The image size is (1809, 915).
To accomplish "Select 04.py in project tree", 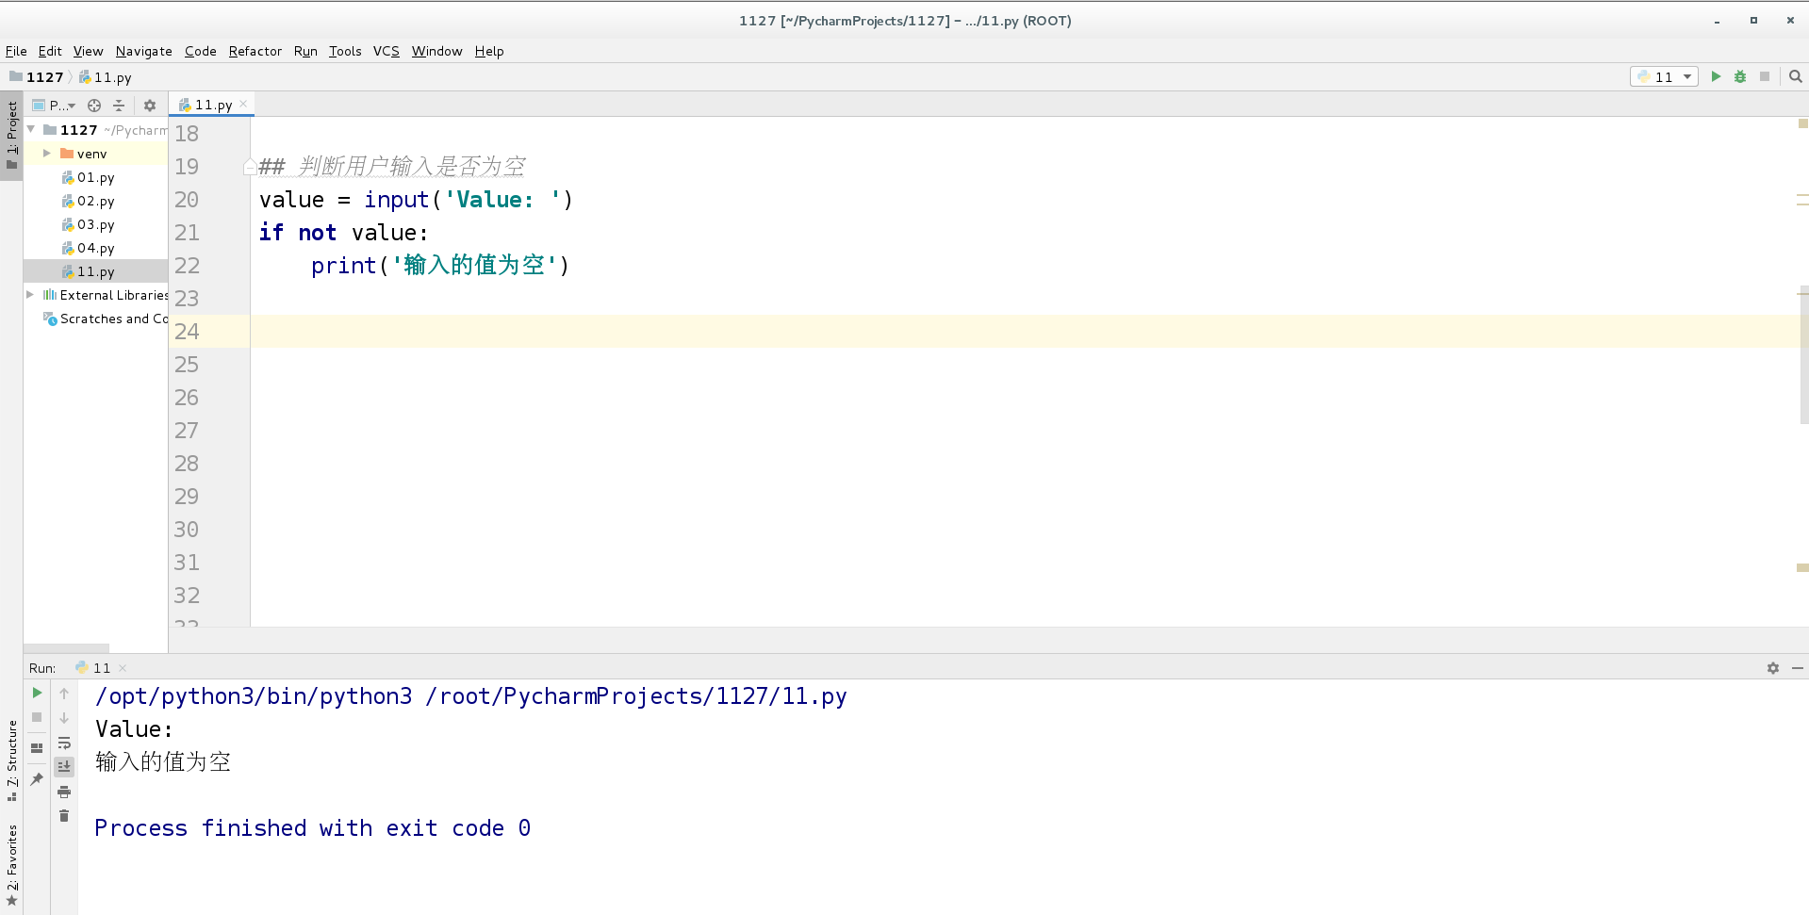I will click(88, 248).
